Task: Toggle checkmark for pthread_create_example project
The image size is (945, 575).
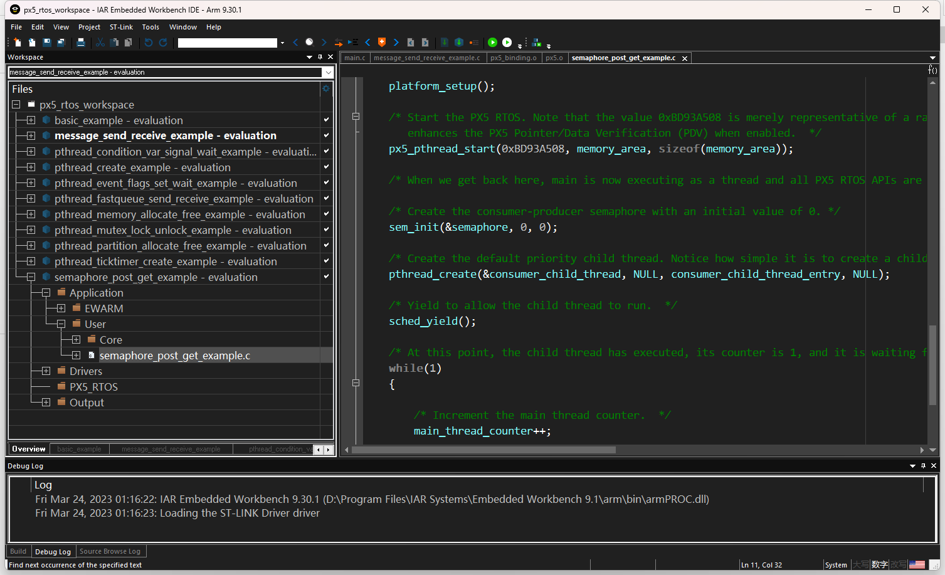Action: point(326,167)
